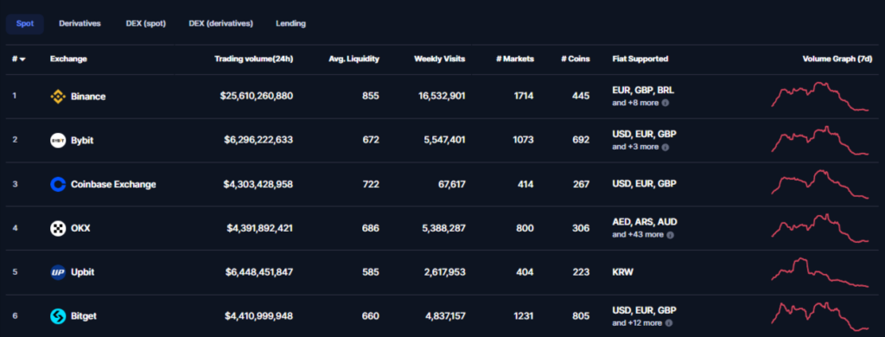
Task: Click the Upbit logo icon
Action: 58,273
